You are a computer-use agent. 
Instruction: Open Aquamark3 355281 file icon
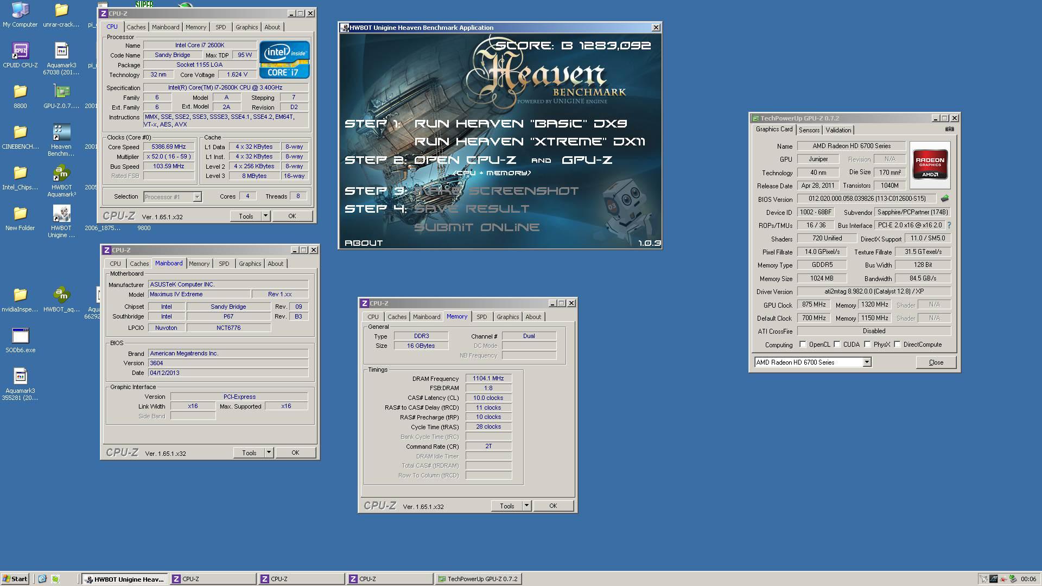click(x=20, y=384)
